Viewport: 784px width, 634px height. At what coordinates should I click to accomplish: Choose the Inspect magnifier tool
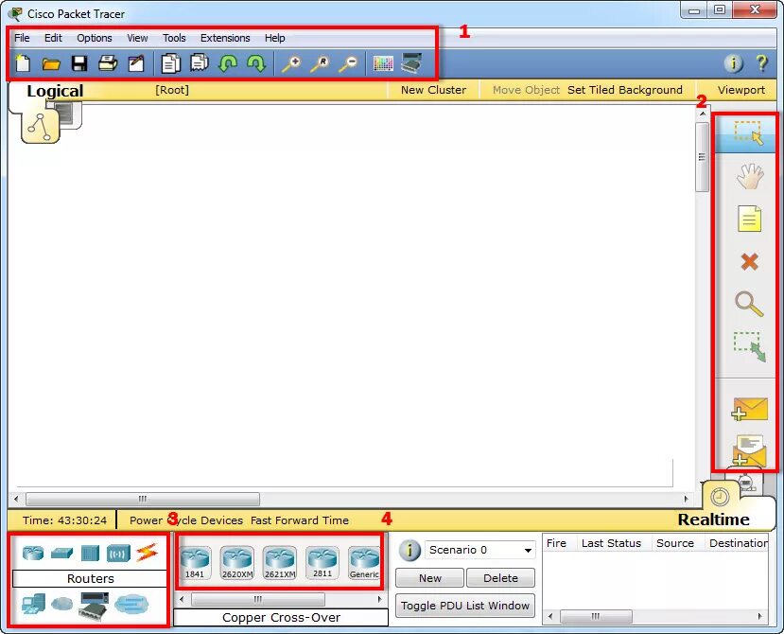pyautogui.click(x=749, y=304)
